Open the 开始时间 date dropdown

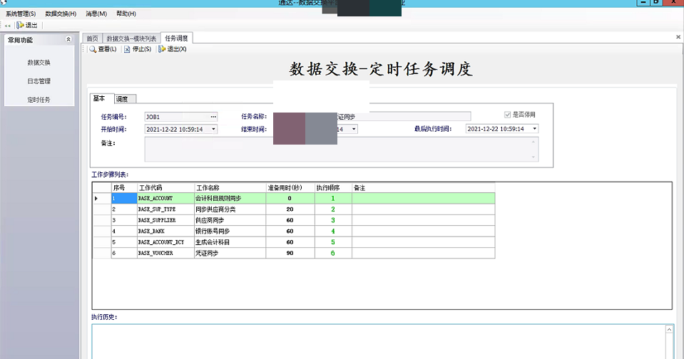213,129
